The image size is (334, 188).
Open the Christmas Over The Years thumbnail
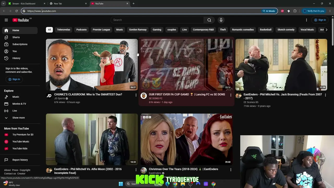(187, 139)
